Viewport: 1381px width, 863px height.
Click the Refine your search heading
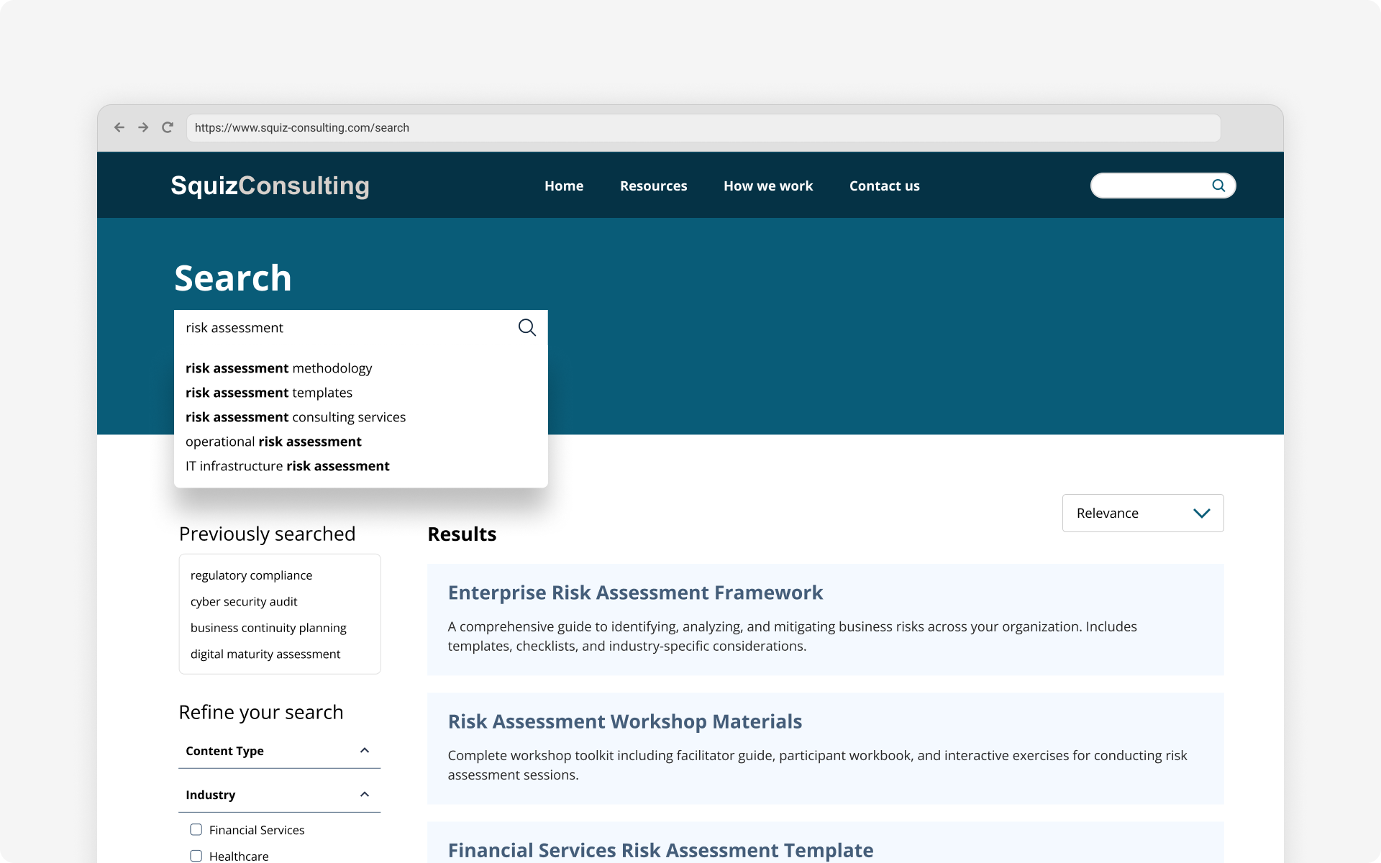(261, 712)
